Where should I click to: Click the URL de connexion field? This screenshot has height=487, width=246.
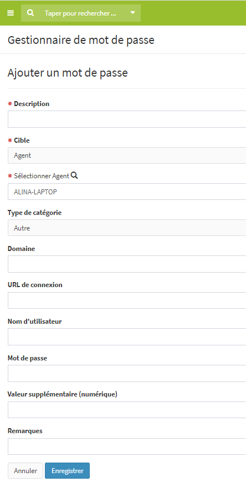point(127,300)
